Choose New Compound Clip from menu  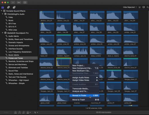pos(85,68)
